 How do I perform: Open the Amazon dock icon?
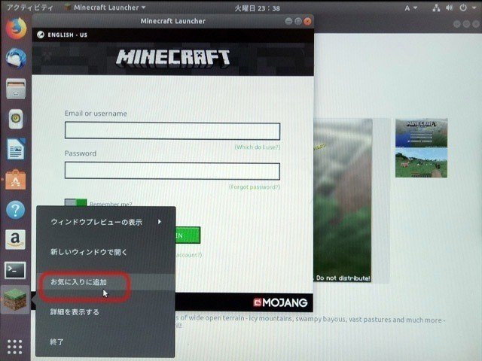pyautogui.click(x=15, y=240)
